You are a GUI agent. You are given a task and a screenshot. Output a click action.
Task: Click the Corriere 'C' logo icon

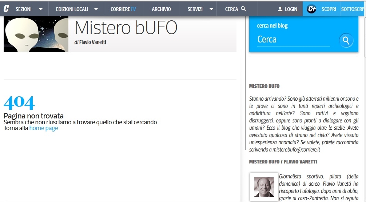6,9
